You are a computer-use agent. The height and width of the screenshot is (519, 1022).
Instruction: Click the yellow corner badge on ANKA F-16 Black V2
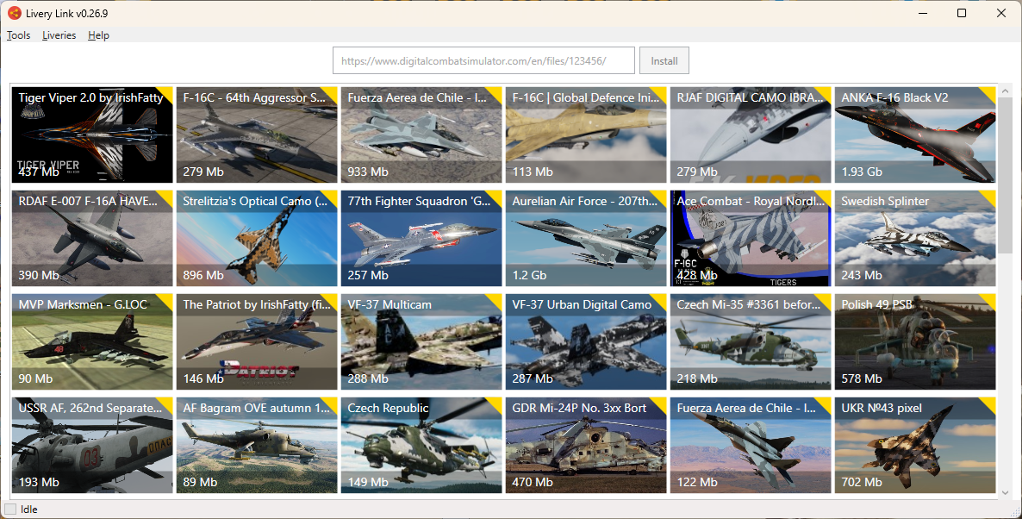[989, 93]
